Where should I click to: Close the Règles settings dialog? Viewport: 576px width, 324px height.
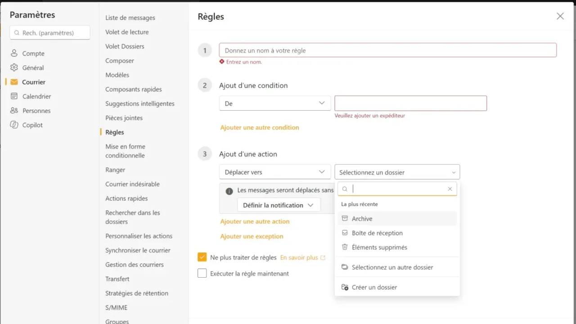[x=560, y=16]
